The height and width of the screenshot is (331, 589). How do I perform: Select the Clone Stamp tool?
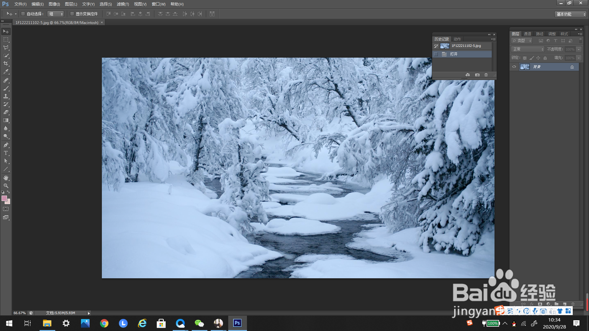coord(6,96)
